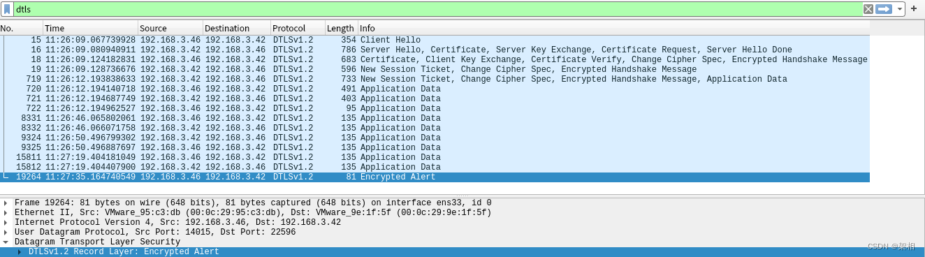Select packet 8332 Application Data
The image size is (925, 257).
(435, 128)
